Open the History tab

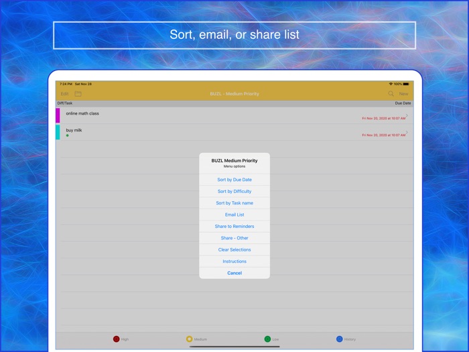(346, 339)
